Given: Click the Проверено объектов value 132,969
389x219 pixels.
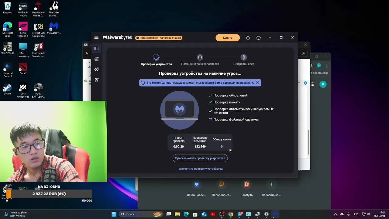Looking at the screenshot, I should click(x=200, y=147).
